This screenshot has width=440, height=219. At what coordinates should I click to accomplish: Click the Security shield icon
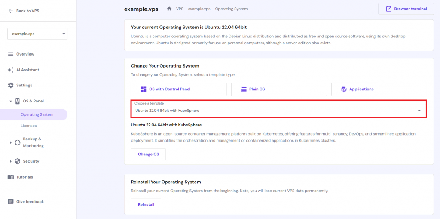(17, 161)
